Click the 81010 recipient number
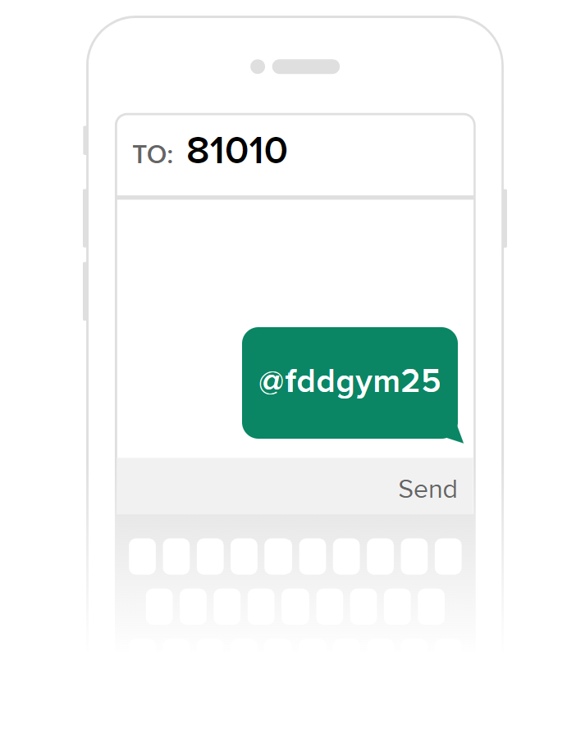 pyautogui.click(x=237, y=151)
